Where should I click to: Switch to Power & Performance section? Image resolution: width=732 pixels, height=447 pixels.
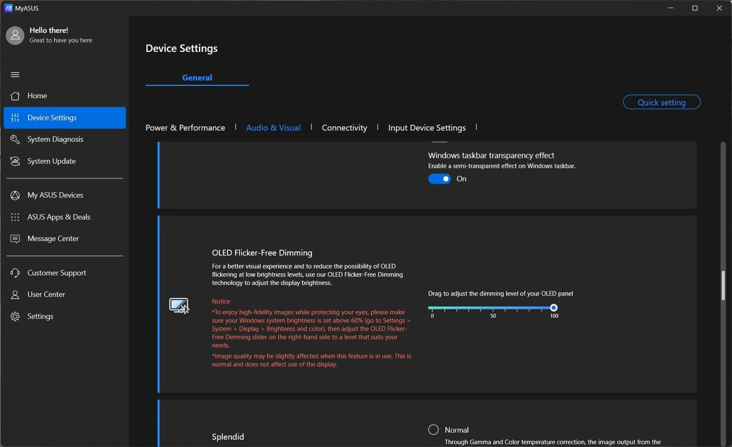click(185, 128)
